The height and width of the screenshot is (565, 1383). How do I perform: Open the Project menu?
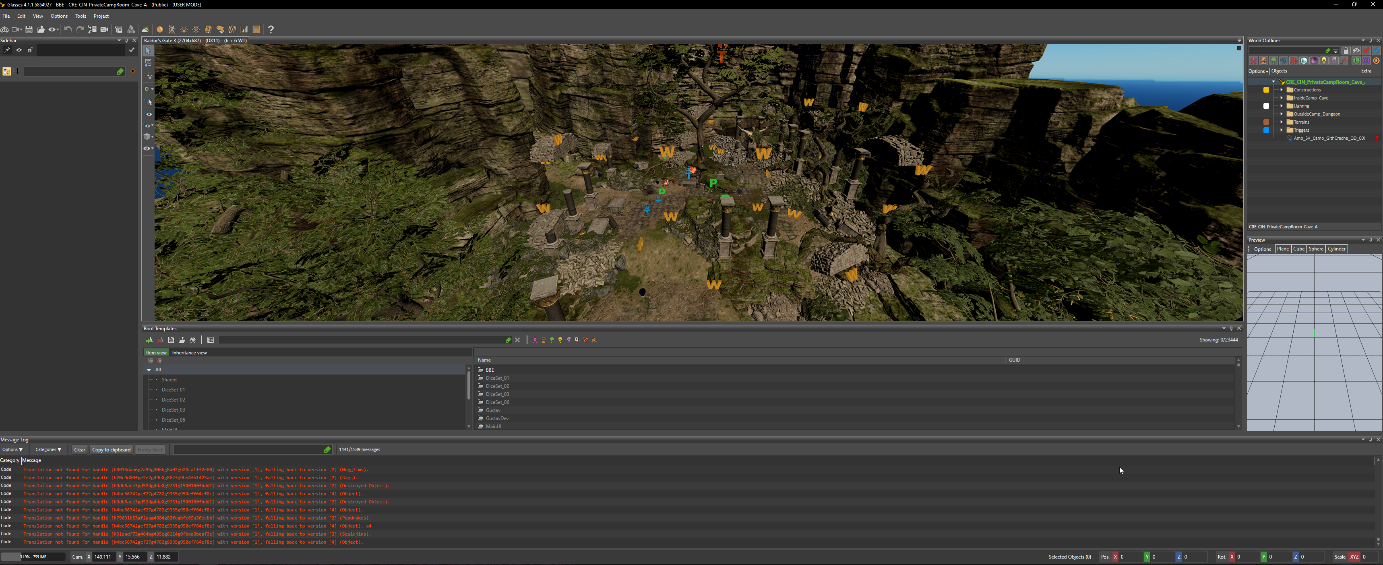(x=101, y=16)
